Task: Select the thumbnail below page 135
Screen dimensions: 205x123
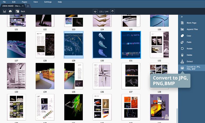Action: pos(74,107)
